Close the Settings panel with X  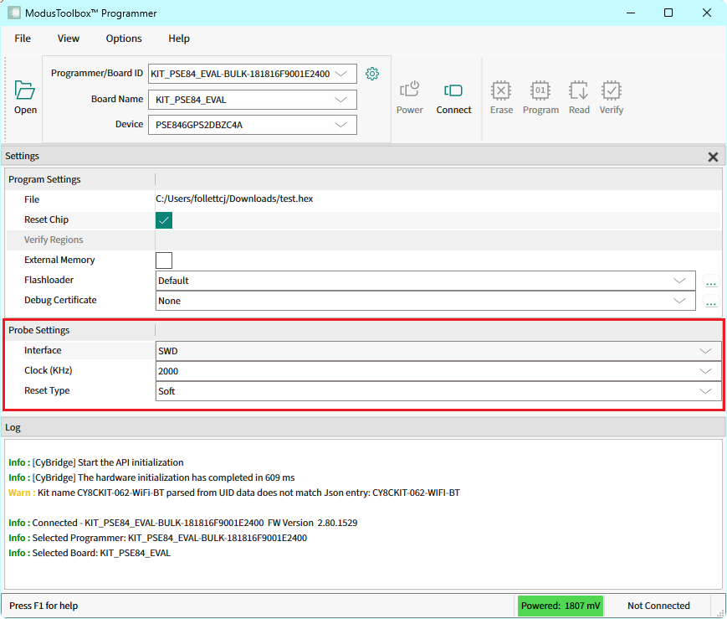point(713,157)
